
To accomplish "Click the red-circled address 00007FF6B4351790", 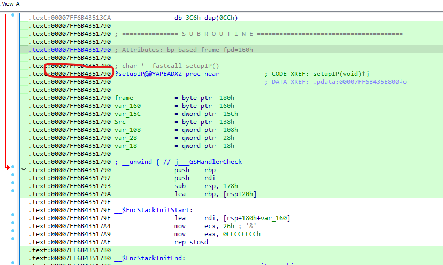I will coord(79,74).
